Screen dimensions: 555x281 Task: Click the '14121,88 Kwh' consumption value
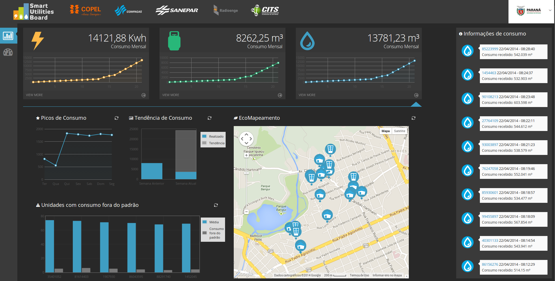117,38
